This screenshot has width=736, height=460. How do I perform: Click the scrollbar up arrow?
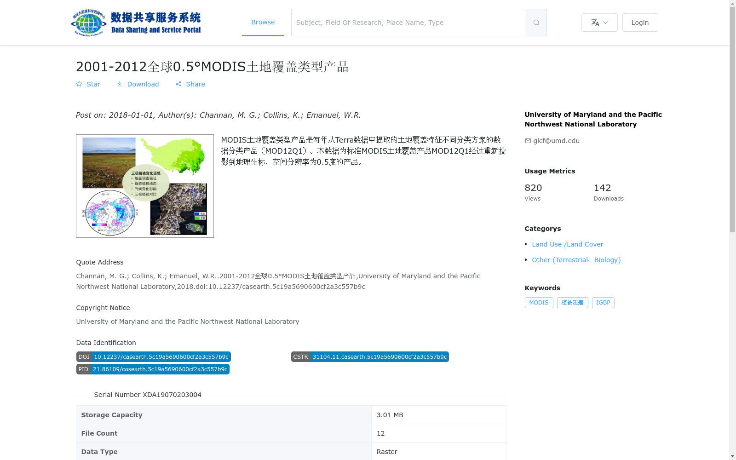coord(732,3)
